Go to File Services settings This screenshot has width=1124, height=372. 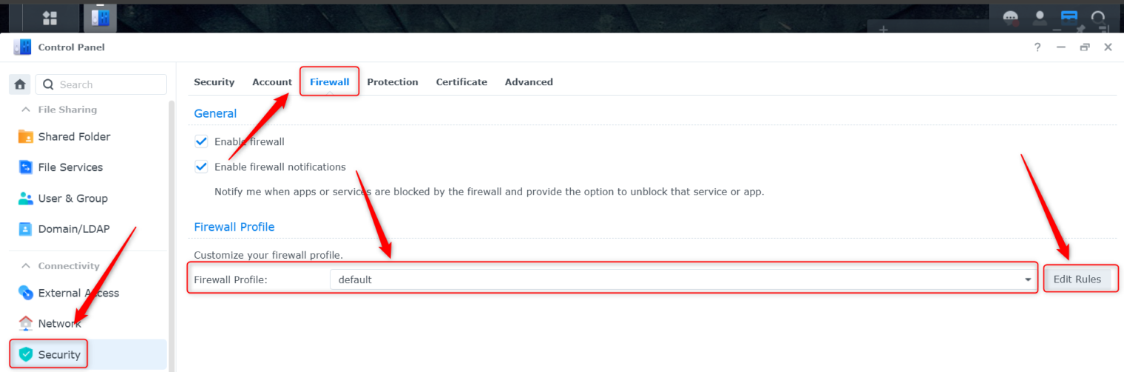coord(70,167)
